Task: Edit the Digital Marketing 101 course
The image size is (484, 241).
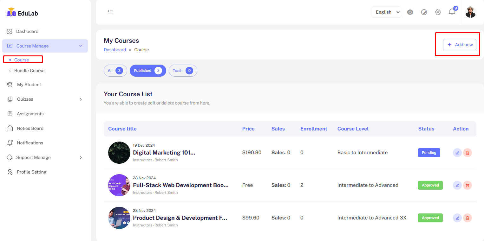Action: [457, 153]
